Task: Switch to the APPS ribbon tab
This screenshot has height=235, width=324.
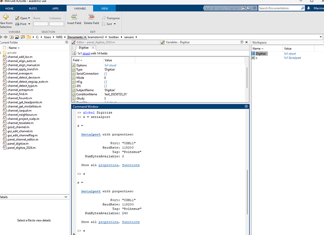Action: click(x=56, y=8)
